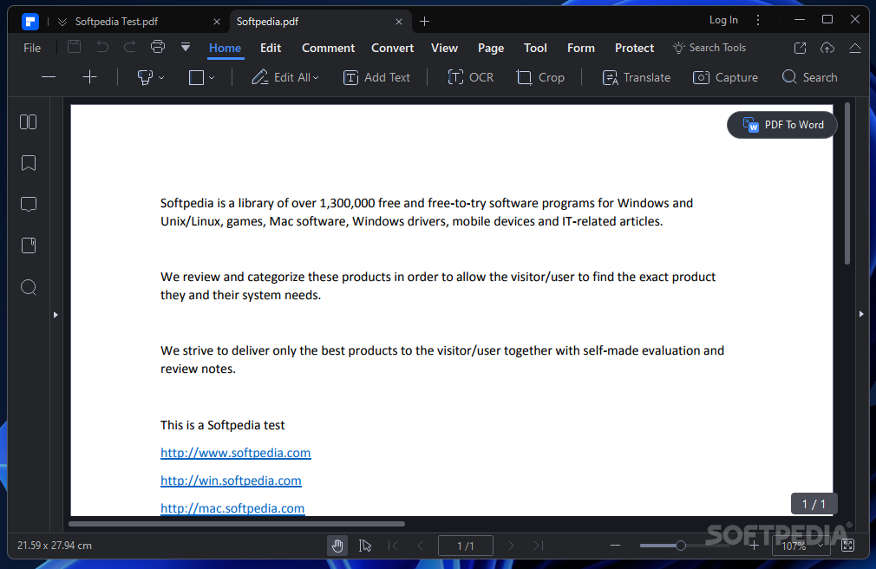Select the text select cursor tool
Image resolution: width=876 pixels, height=569 pixels.
(x=365, y=546)
